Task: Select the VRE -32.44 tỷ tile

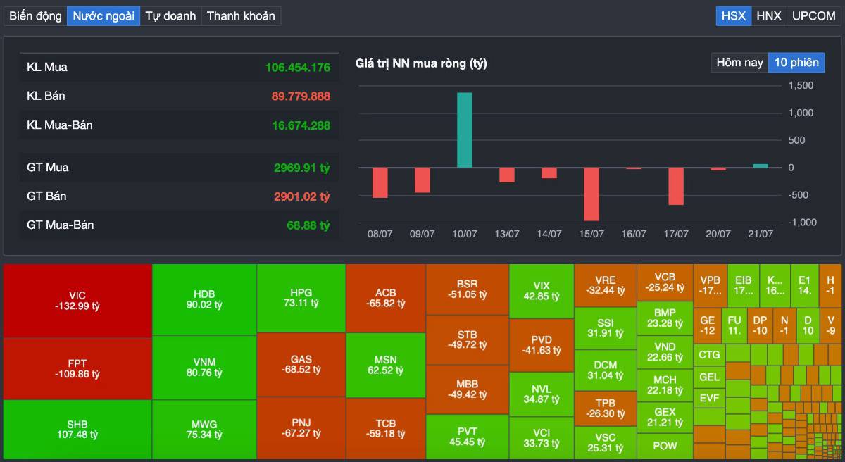Action: point(605,285)
